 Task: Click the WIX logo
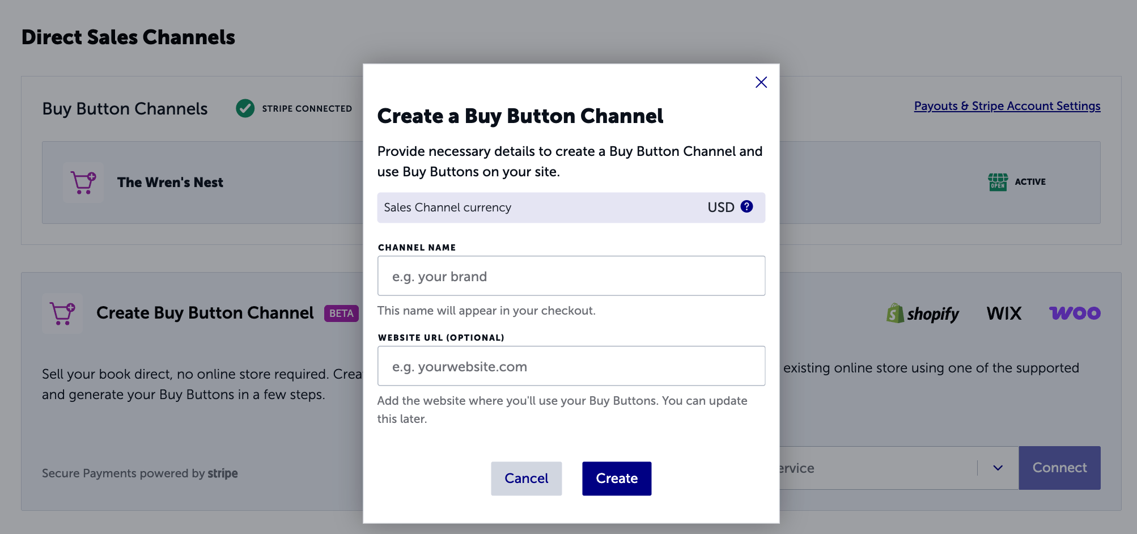[x=1004, y=313]
